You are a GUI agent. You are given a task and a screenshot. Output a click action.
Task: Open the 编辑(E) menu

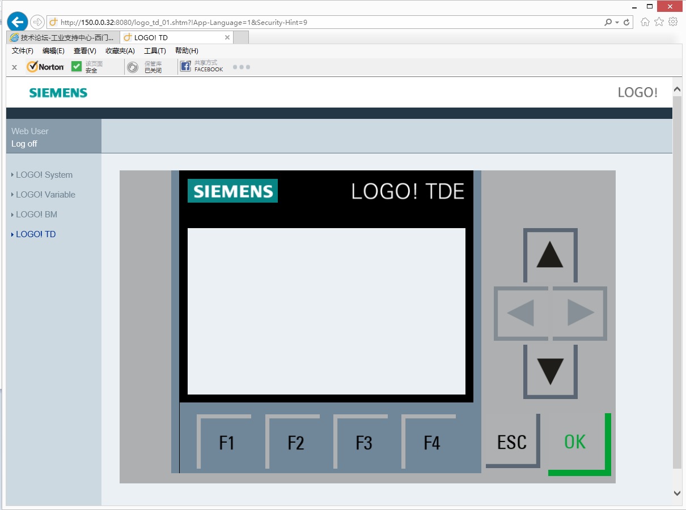coord(53,51)
